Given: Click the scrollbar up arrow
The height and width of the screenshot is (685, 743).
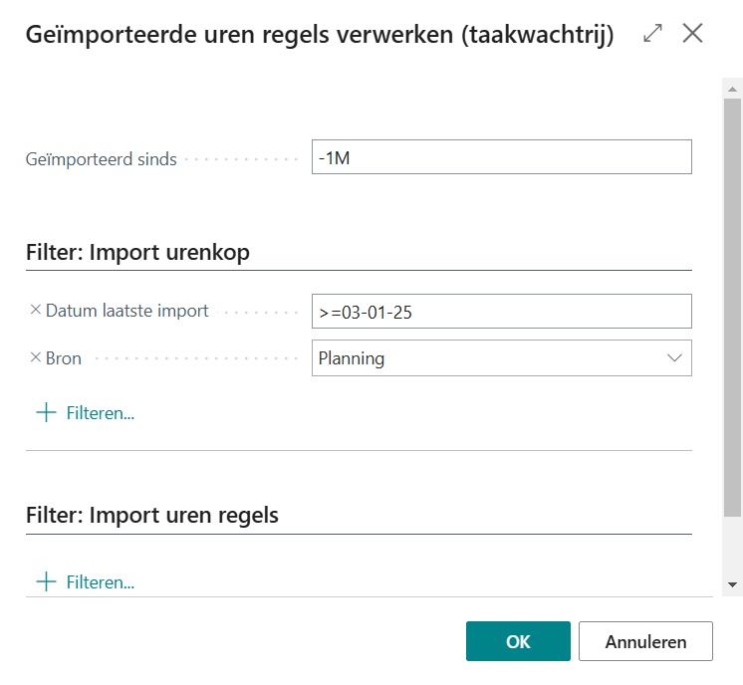Looking at the screenshot, I should click(733, 90).
